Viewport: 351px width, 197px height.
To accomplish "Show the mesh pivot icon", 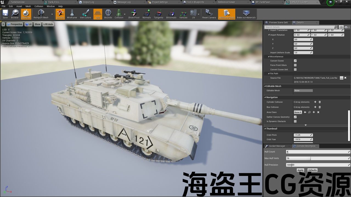I will [x=134, y=14].
